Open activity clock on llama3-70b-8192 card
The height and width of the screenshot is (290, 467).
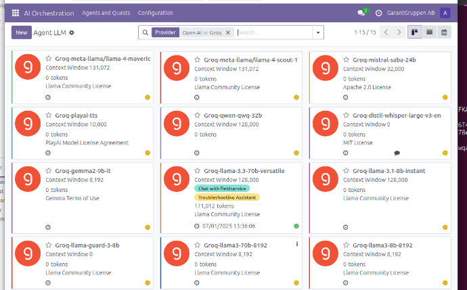[196, 283]
